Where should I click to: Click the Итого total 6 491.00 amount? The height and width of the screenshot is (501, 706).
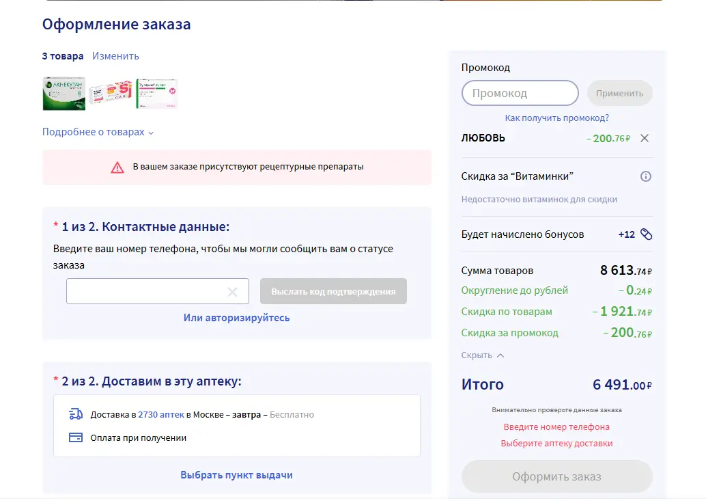click(622, 385)
